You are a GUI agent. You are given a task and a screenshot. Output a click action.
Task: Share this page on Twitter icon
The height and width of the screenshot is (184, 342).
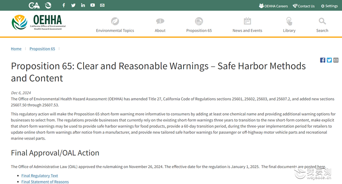point(329,60)
